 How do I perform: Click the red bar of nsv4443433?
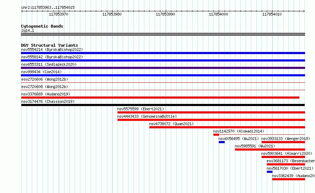211,120
